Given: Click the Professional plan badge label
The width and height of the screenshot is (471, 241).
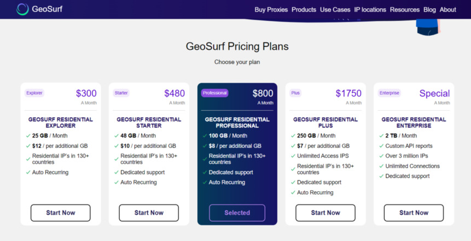Looking at the screenshot, I should click(x=214, y=93).
